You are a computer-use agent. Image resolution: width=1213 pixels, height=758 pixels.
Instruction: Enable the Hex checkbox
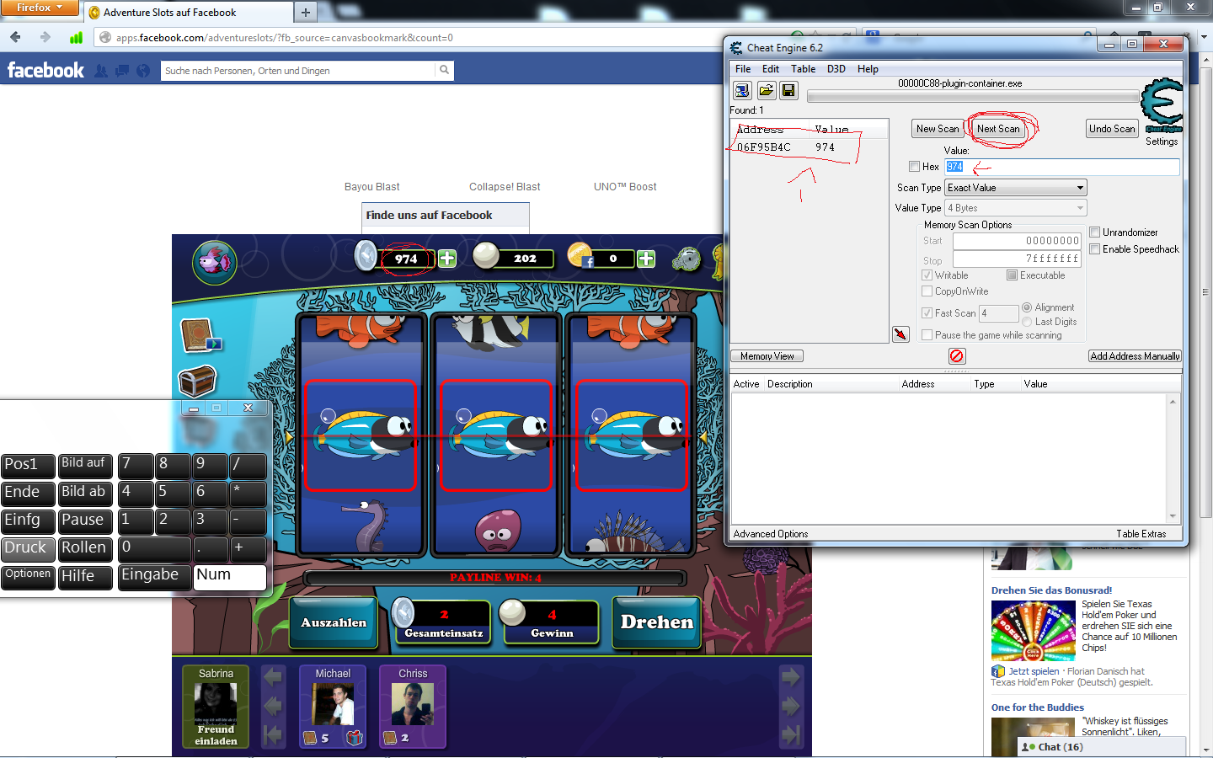pyautogui.click(x=915, y=167)
